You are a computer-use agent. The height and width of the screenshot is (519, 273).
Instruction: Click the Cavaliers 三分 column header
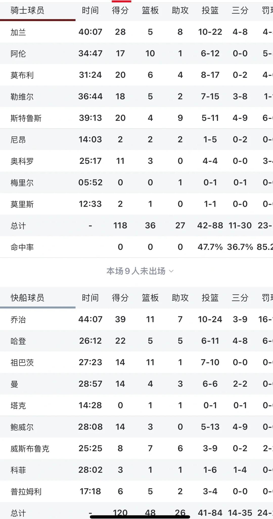(x=240, y=10)
